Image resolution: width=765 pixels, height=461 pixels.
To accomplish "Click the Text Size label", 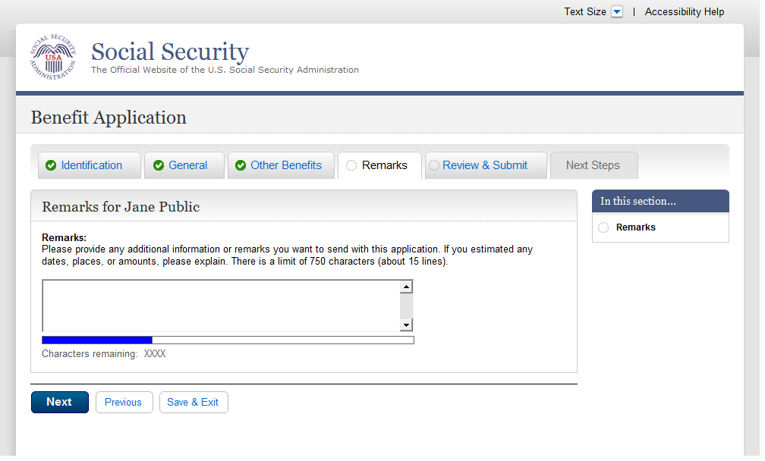I will (584, 12).
